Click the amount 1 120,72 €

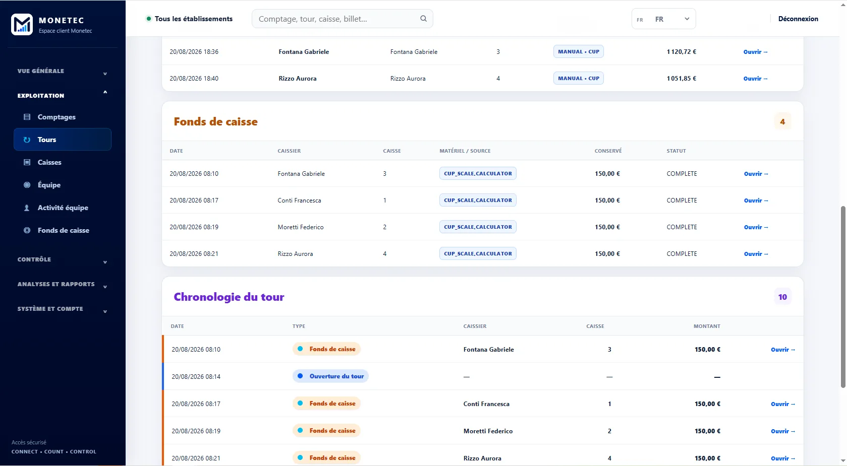tap(681, 52)
